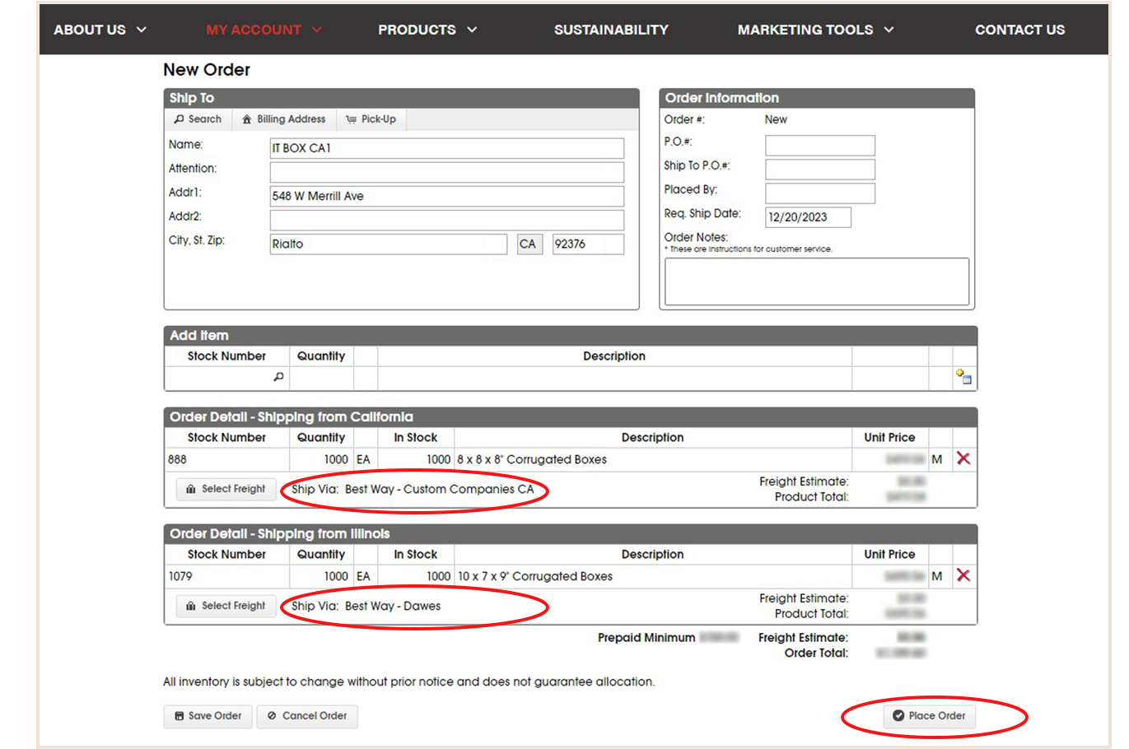
Task: Click the state field showing CA
Action: 530,244
